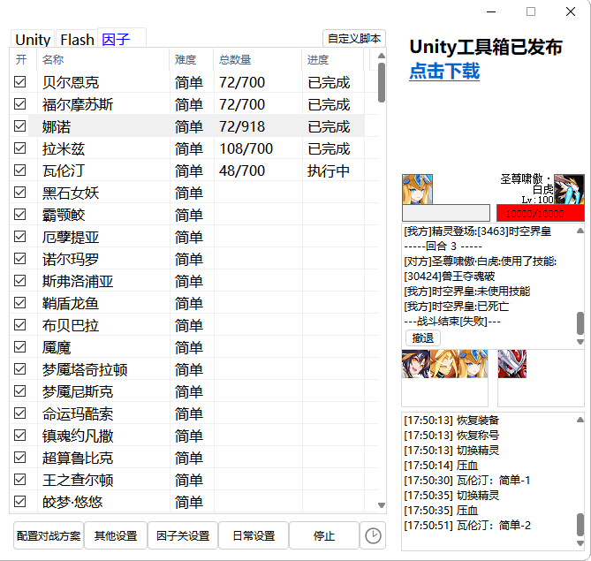The image size is (591, 561).
Task: Minimize the window
Action: pos(491,11)
